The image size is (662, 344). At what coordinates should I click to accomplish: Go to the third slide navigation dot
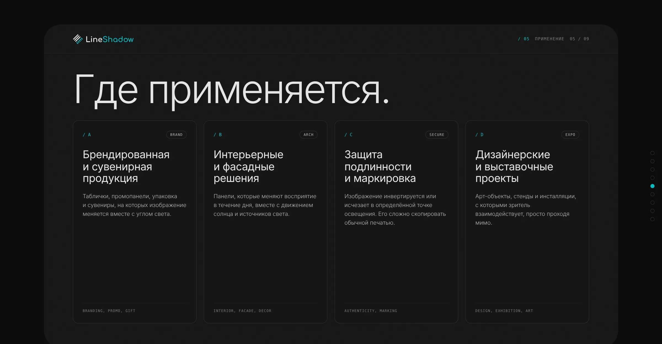(x=652, y=170)
